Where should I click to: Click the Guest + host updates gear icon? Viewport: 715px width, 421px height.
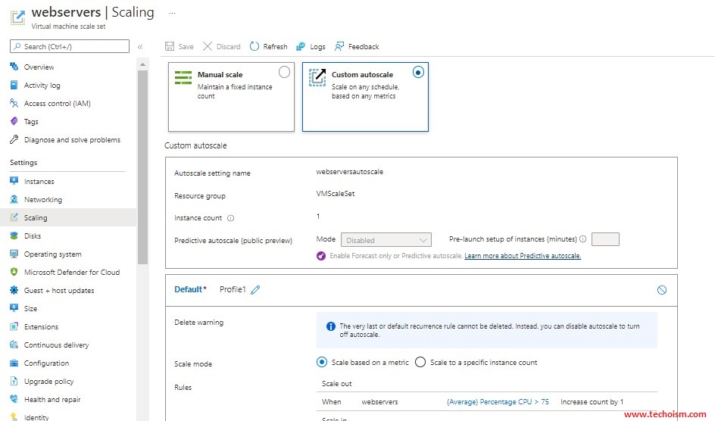(14, 290)
